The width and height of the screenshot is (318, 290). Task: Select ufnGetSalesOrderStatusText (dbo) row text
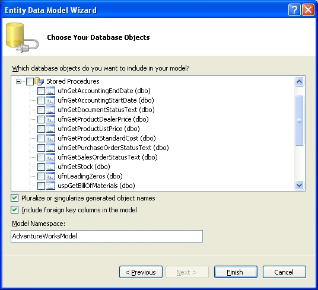[108, 157]
